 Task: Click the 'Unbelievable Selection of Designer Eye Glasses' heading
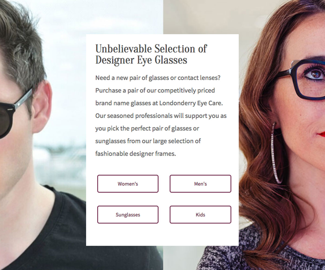click(x=151, y=54)
